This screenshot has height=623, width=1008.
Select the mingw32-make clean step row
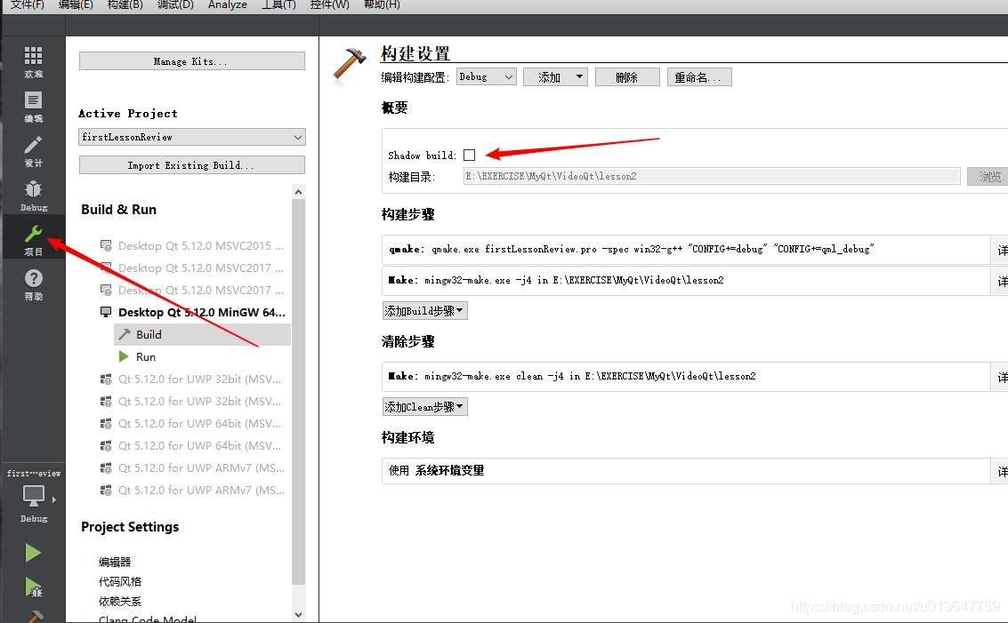[x=686, y=377]
